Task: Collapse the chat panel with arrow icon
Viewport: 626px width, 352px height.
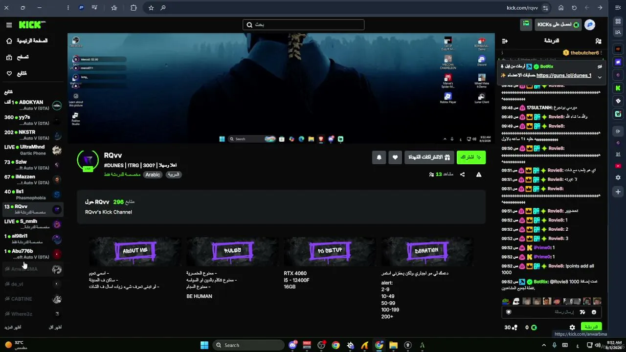Action: (x=505, y=41)
